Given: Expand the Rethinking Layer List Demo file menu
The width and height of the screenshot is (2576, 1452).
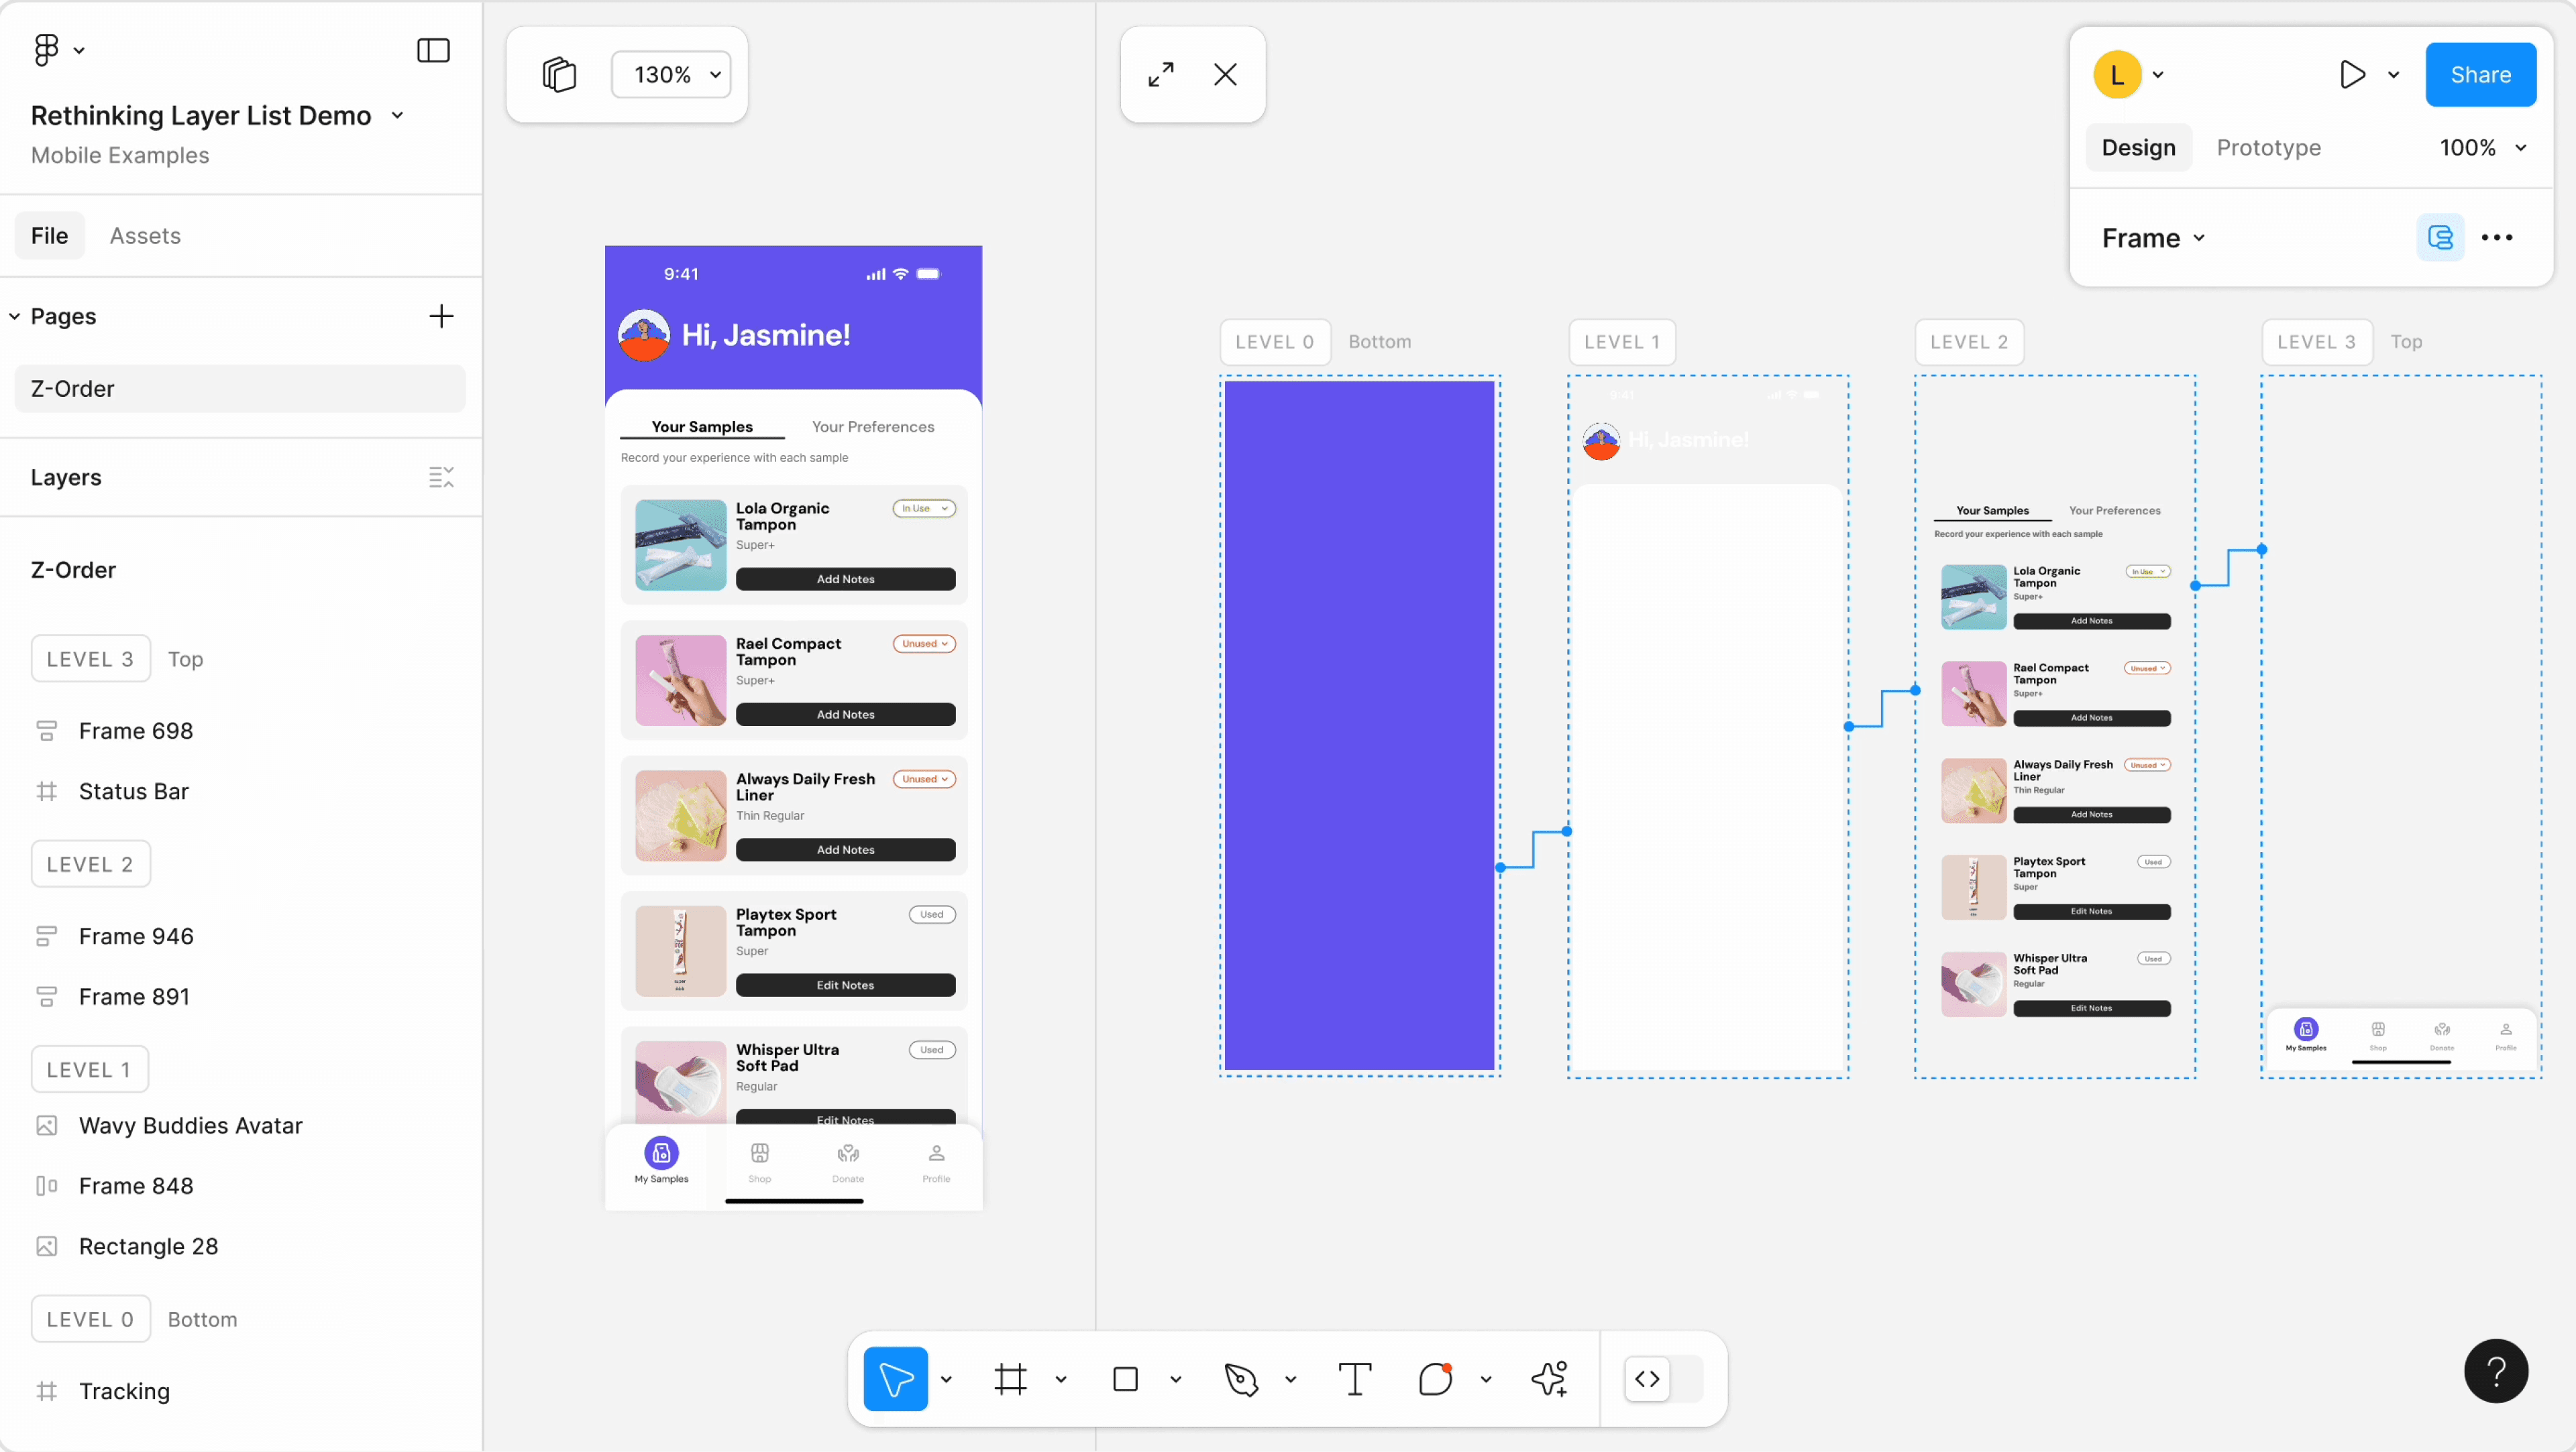Looking at the screenshot, I should tap(397, 116).
